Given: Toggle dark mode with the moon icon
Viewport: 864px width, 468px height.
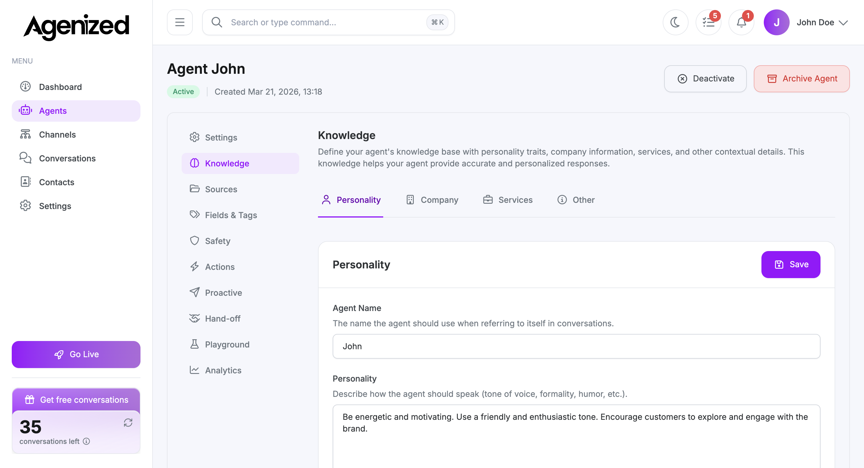Looking at the screenshot, I should coord(675,22).
